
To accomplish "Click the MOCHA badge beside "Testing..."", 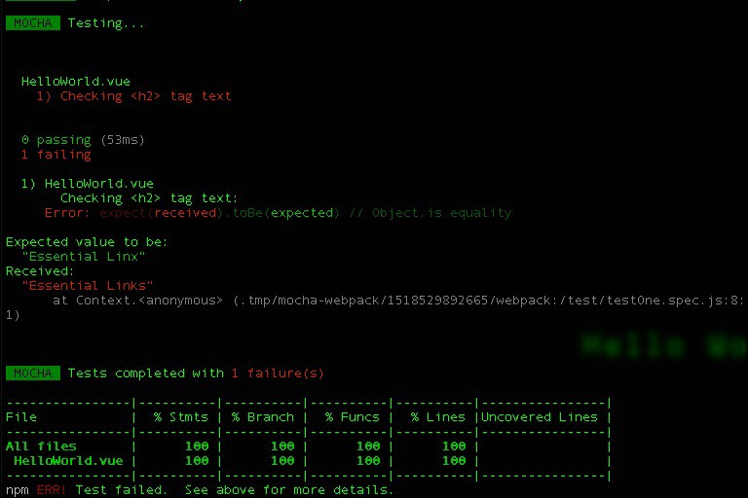I will [33, 23].
